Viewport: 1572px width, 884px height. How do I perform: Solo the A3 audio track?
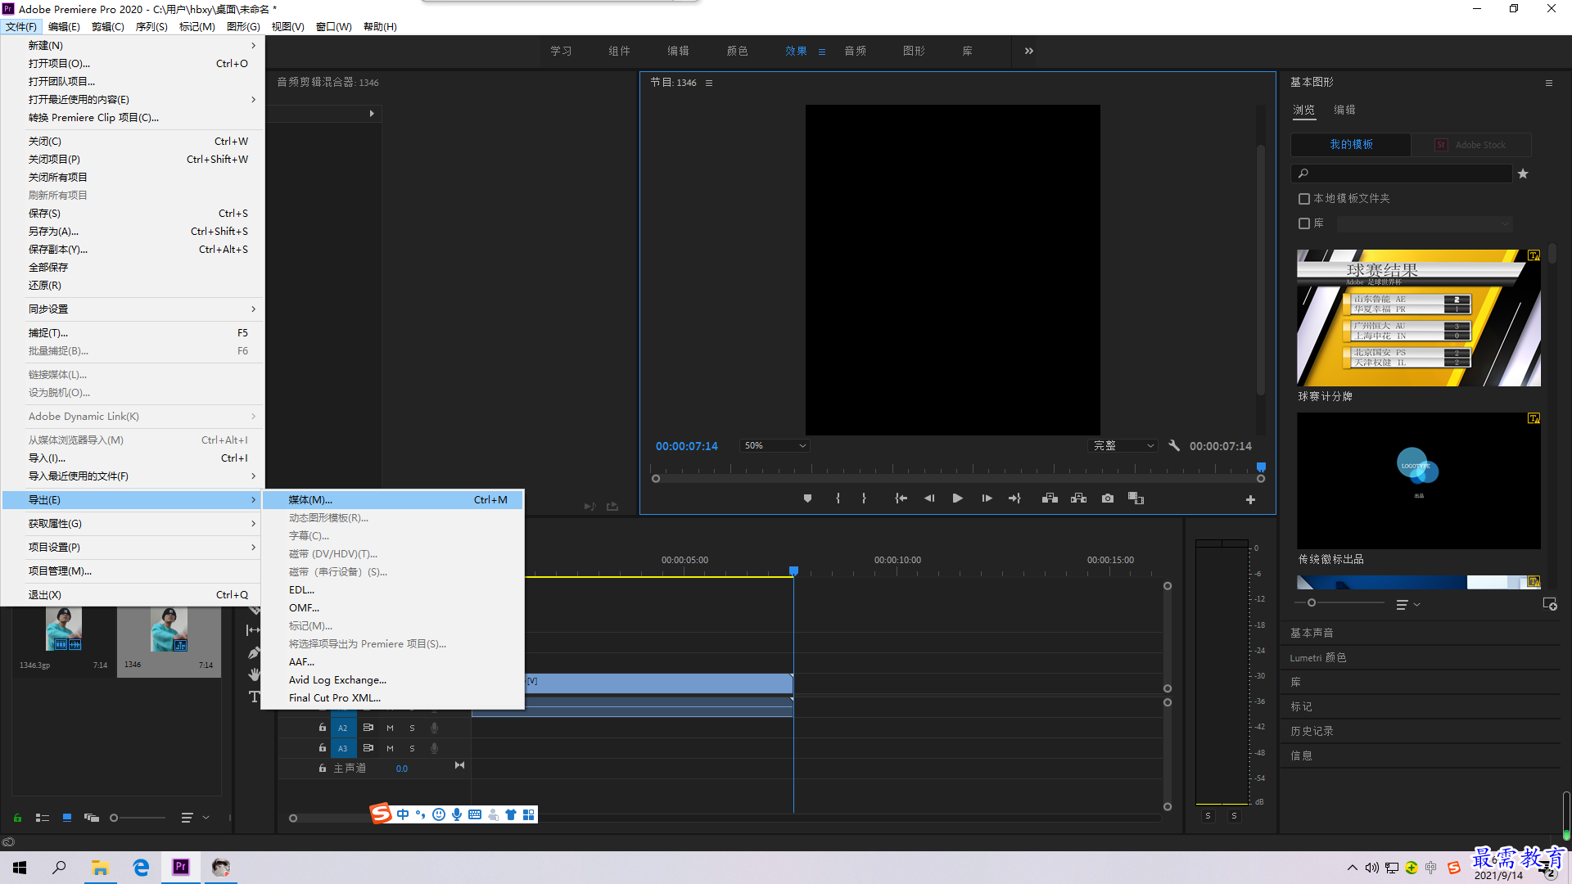(412, 748)
